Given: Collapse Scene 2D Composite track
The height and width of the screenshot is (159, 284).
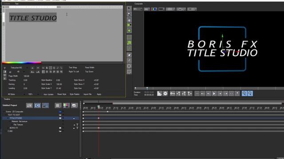Looking at the screenshot, I should [4, 112].
